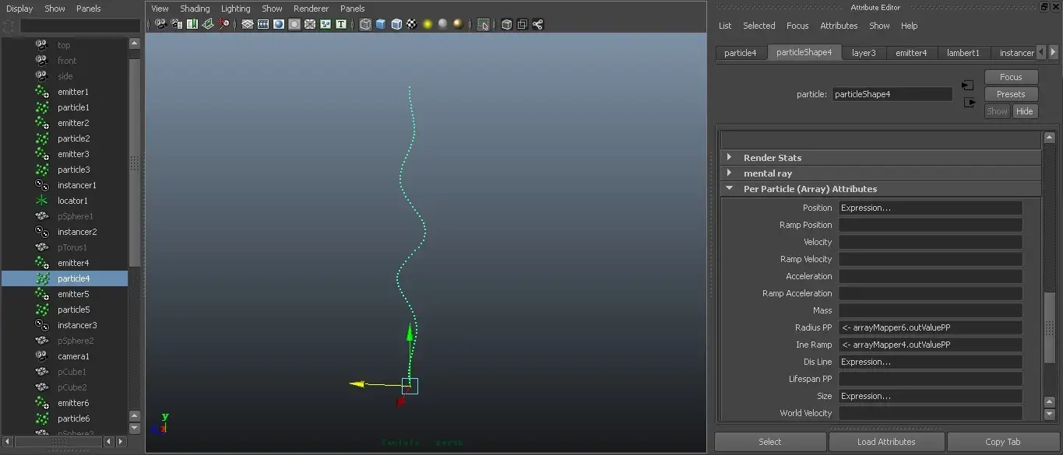Viewport: 1063px width, 455px height.
Task: Click the Focus button
Action: pyautogui.click(x=1011, y=77)
